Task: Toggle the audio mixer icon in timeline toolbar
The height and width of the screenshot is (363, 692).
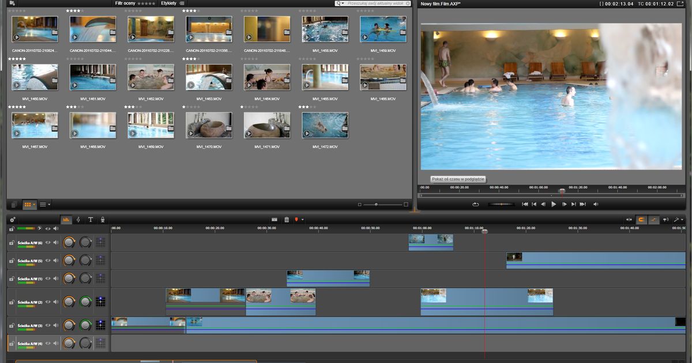Action: coord(66,220)
